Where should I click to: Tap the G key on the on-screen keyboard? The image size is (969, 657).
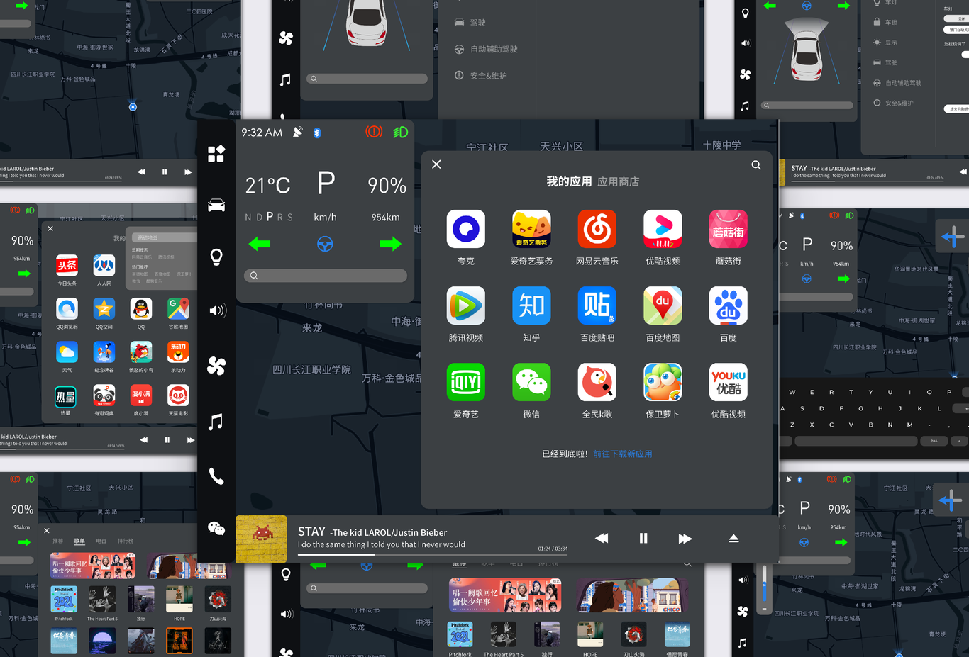click(860, 408)
